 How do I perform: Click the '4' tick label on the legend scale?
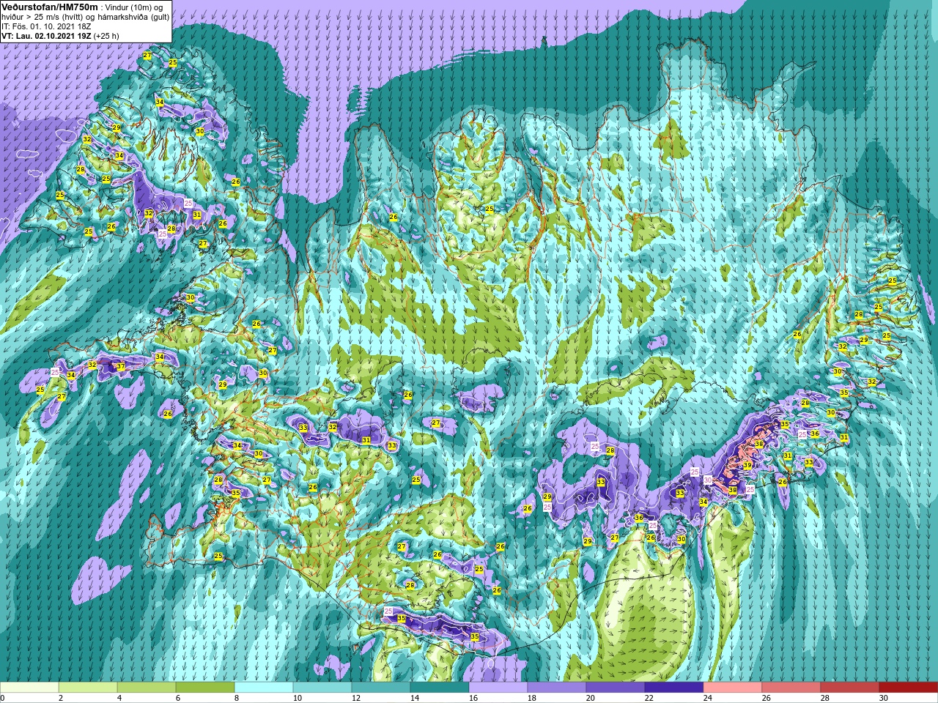tap(119, 698)
